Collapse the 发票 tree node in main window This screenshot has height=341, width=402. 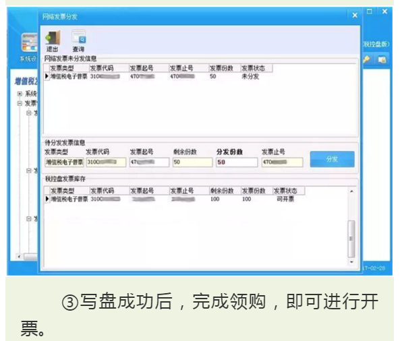[x=20, y=104]
